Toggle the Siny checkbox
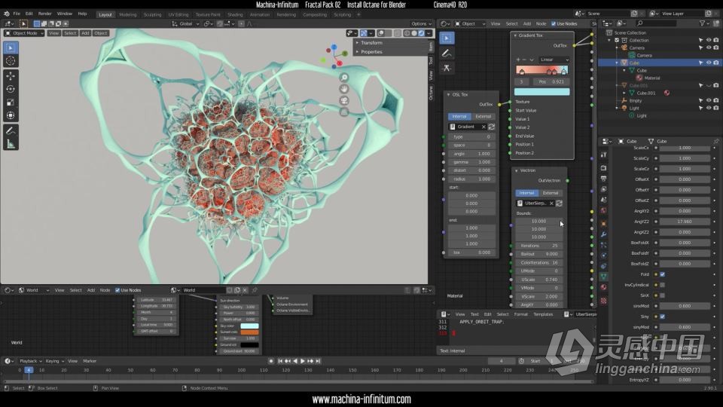The height and width of the screenshot is (407, 723). pos(662,317)
